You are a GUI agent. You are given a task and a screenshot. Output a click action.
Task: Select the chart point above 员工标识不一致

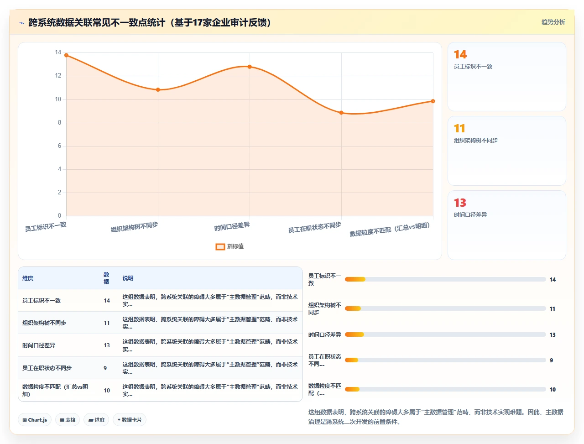pyautogui.click(x=67, y=55)
